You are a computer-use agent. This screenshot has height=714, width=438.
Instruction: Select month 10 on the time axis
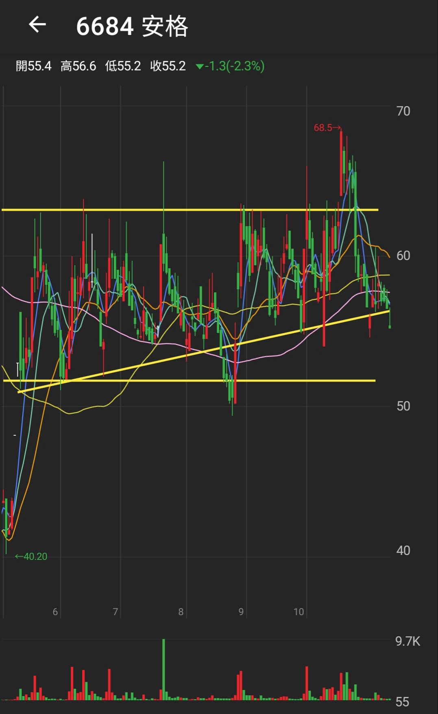click(x=299, y=611)
